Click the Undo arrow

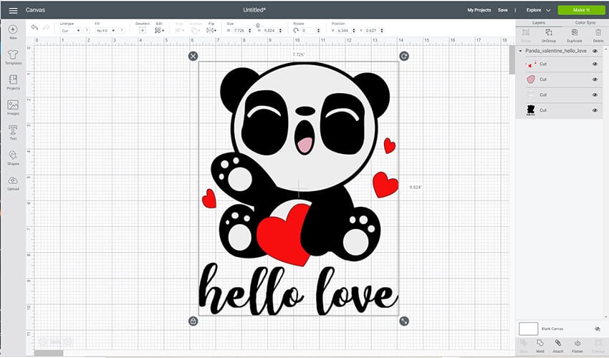(34, 28)
